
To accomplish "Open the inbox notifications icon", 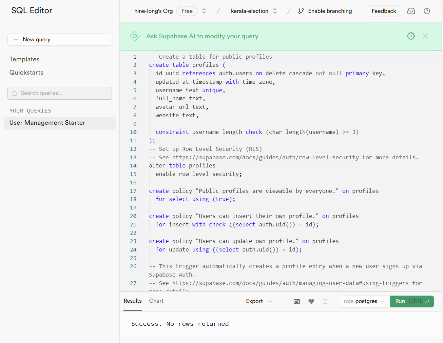I will [411, 11].
